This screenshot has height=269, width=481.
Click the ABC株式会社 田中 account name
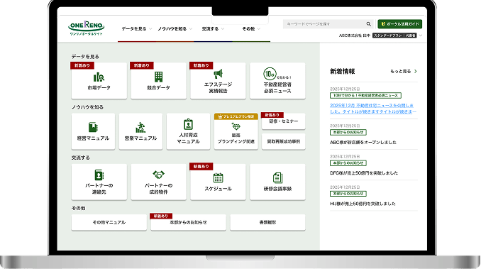point(354,35)
